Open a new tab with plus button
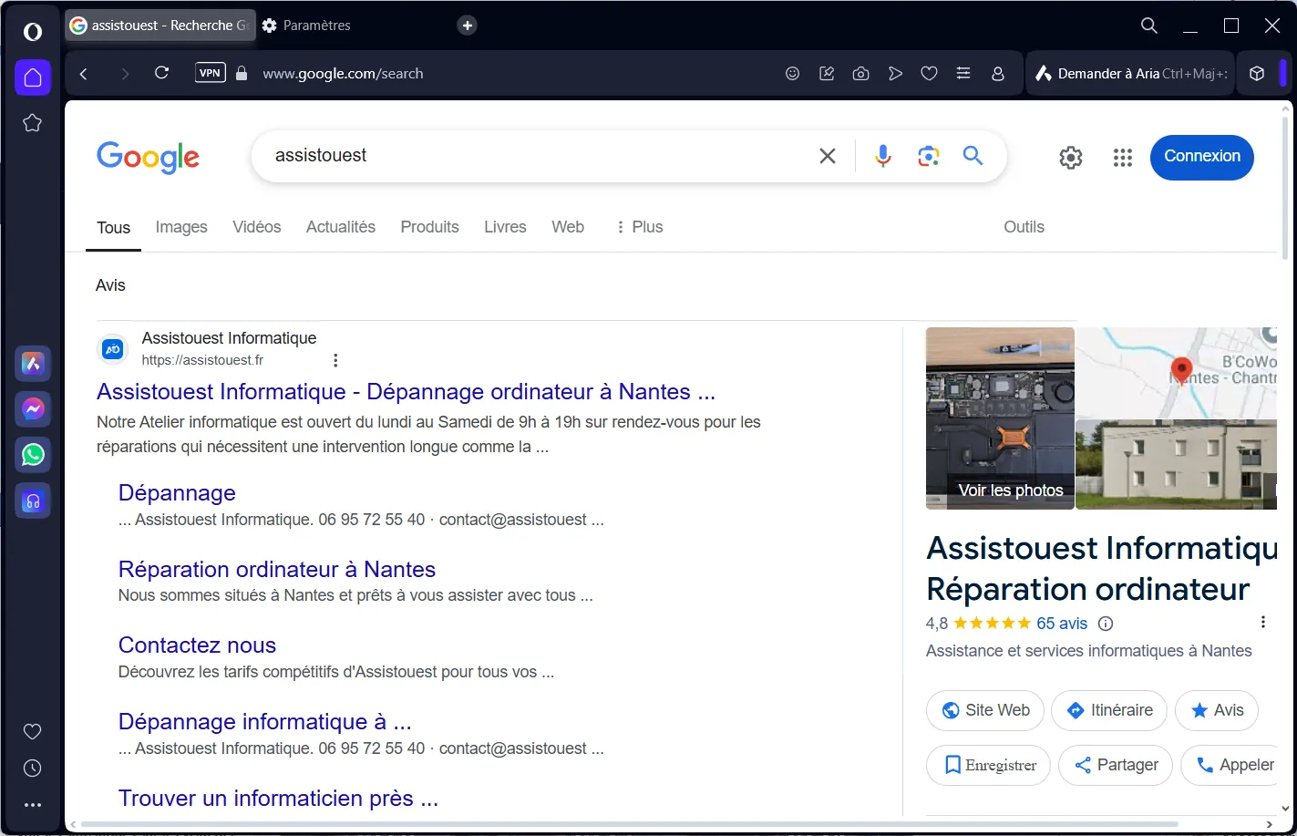The width and height of the screenshot is (1297, 836). (468, 26)
